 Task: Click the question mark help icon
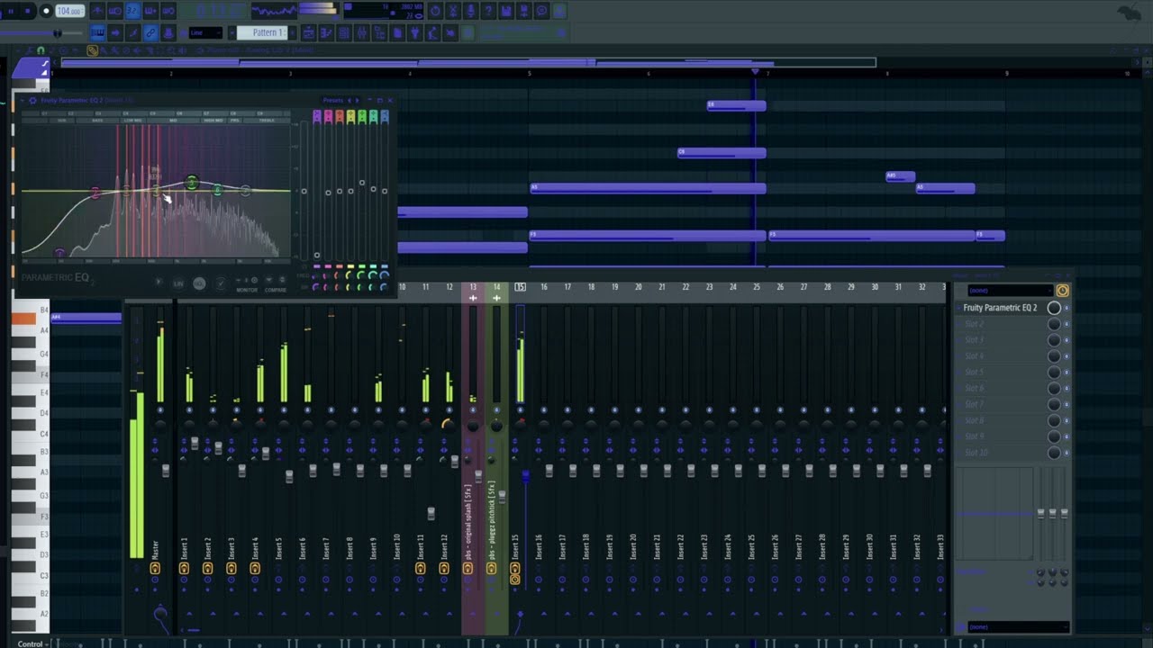(x=489, y=11)
